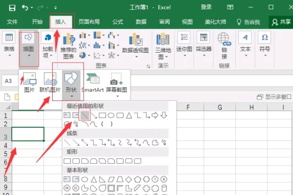Select recent right arrow shape
Viewport: 293px width, 195px height.
tap(155, 116)
